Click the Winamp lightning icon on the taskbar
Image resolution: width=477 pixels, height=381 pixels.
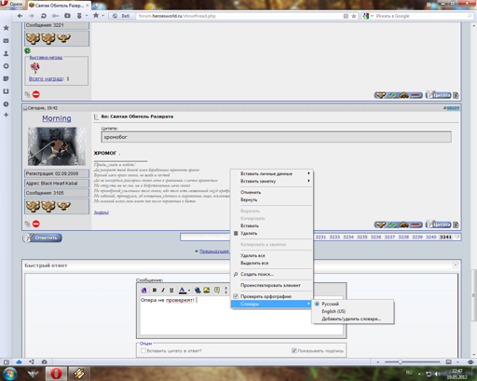pos(79,374)
